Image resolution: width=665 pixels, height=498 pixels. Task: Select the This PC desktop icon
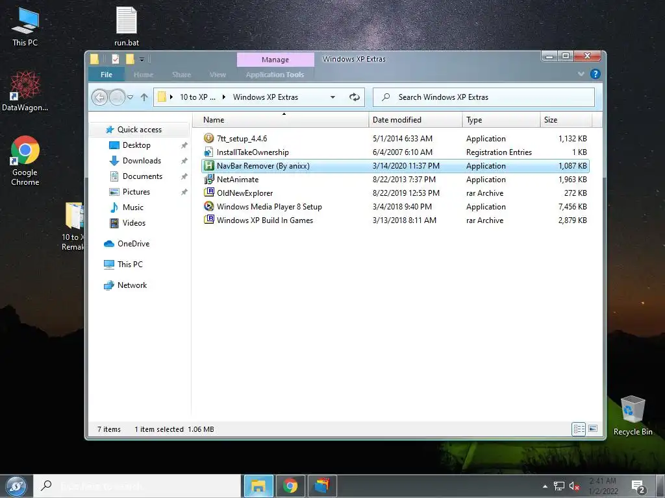click(x=25, y=27)
